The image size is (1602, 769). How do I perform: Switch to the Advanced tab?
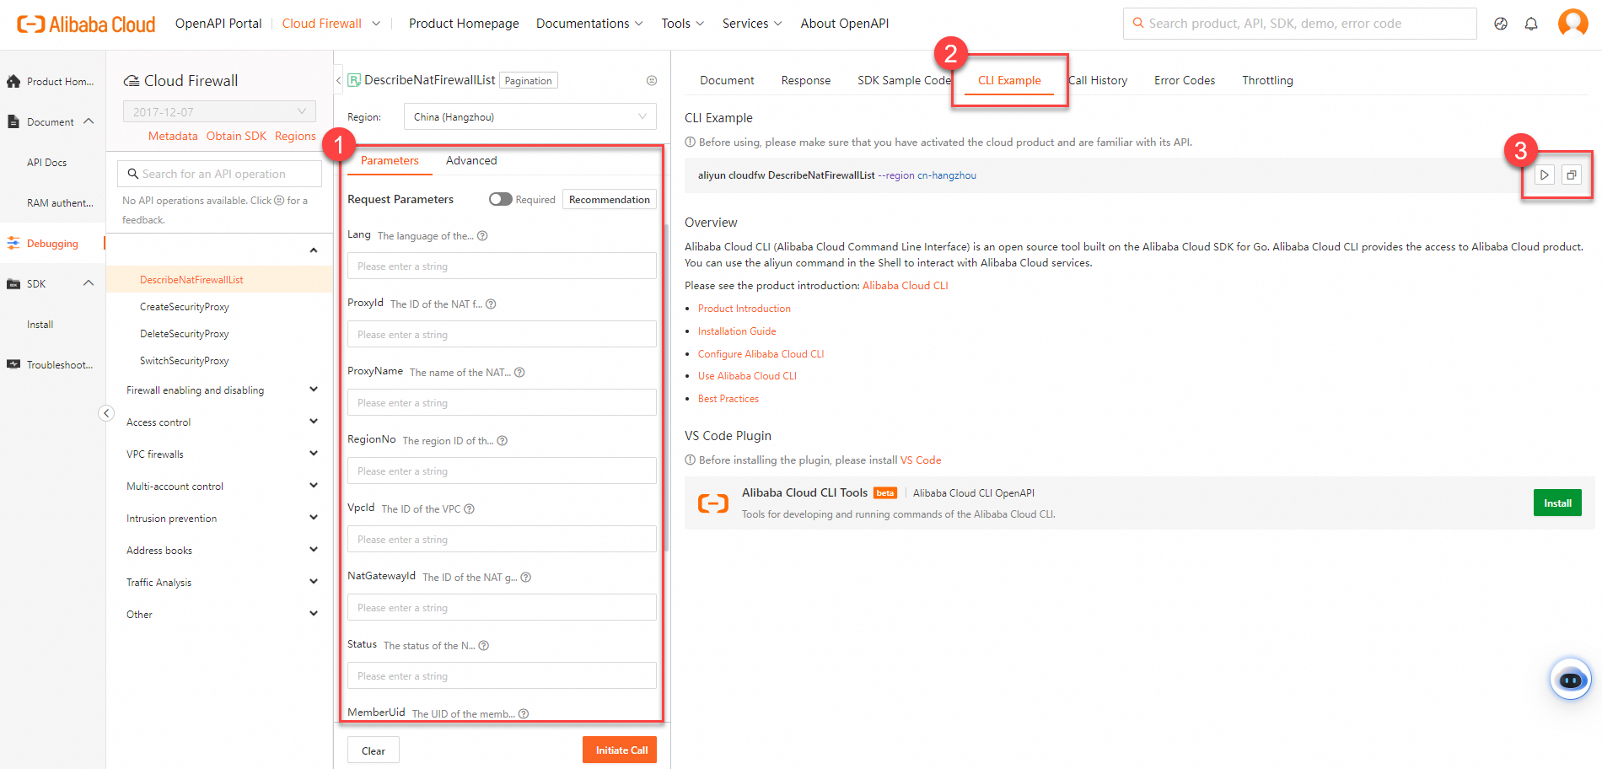point(471,160)
